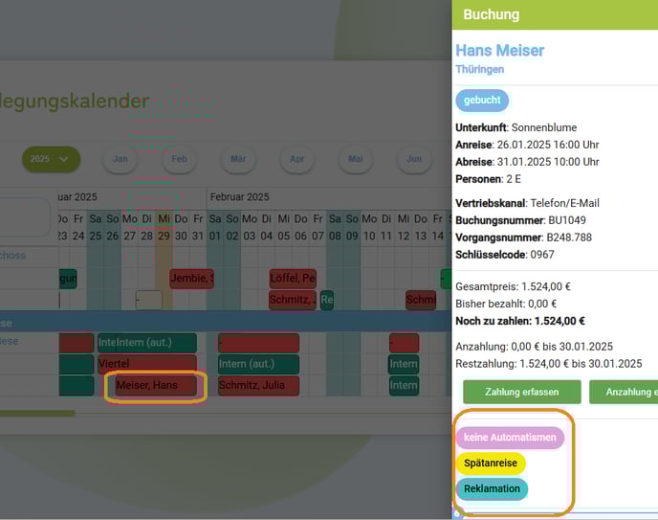Select the Mär month tab
This screenshot has width=658, height=520.
tap(238, 159)
